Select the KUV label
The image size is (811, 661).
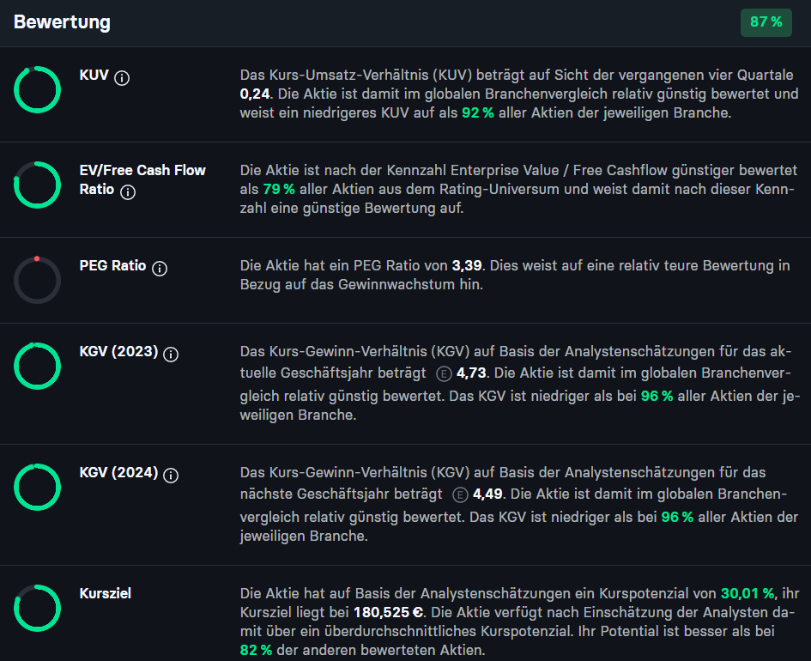click(x=94, y=75)
